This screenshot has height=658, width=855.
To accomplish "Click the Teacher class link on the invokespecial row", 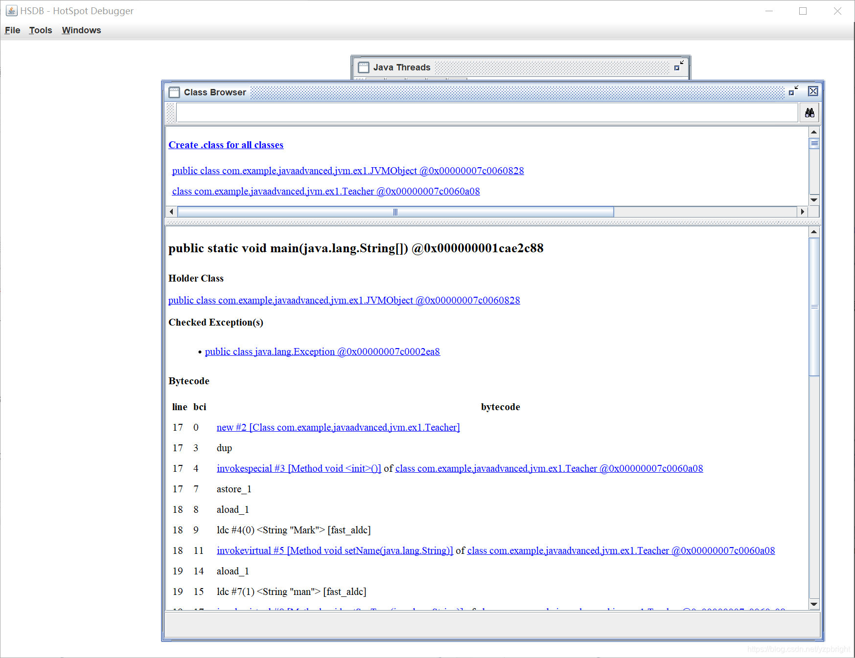I will 549,468.
